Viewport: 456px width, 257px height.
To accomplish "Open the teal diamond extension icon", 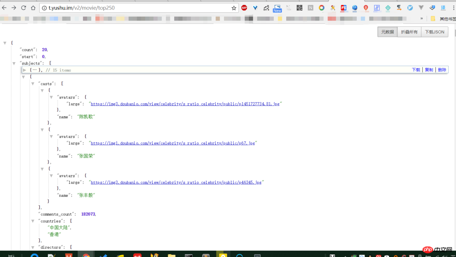I will (388, 8).
